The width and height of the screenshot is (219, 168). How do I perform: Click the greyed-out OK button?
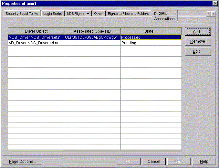click(x=129, y=162)
